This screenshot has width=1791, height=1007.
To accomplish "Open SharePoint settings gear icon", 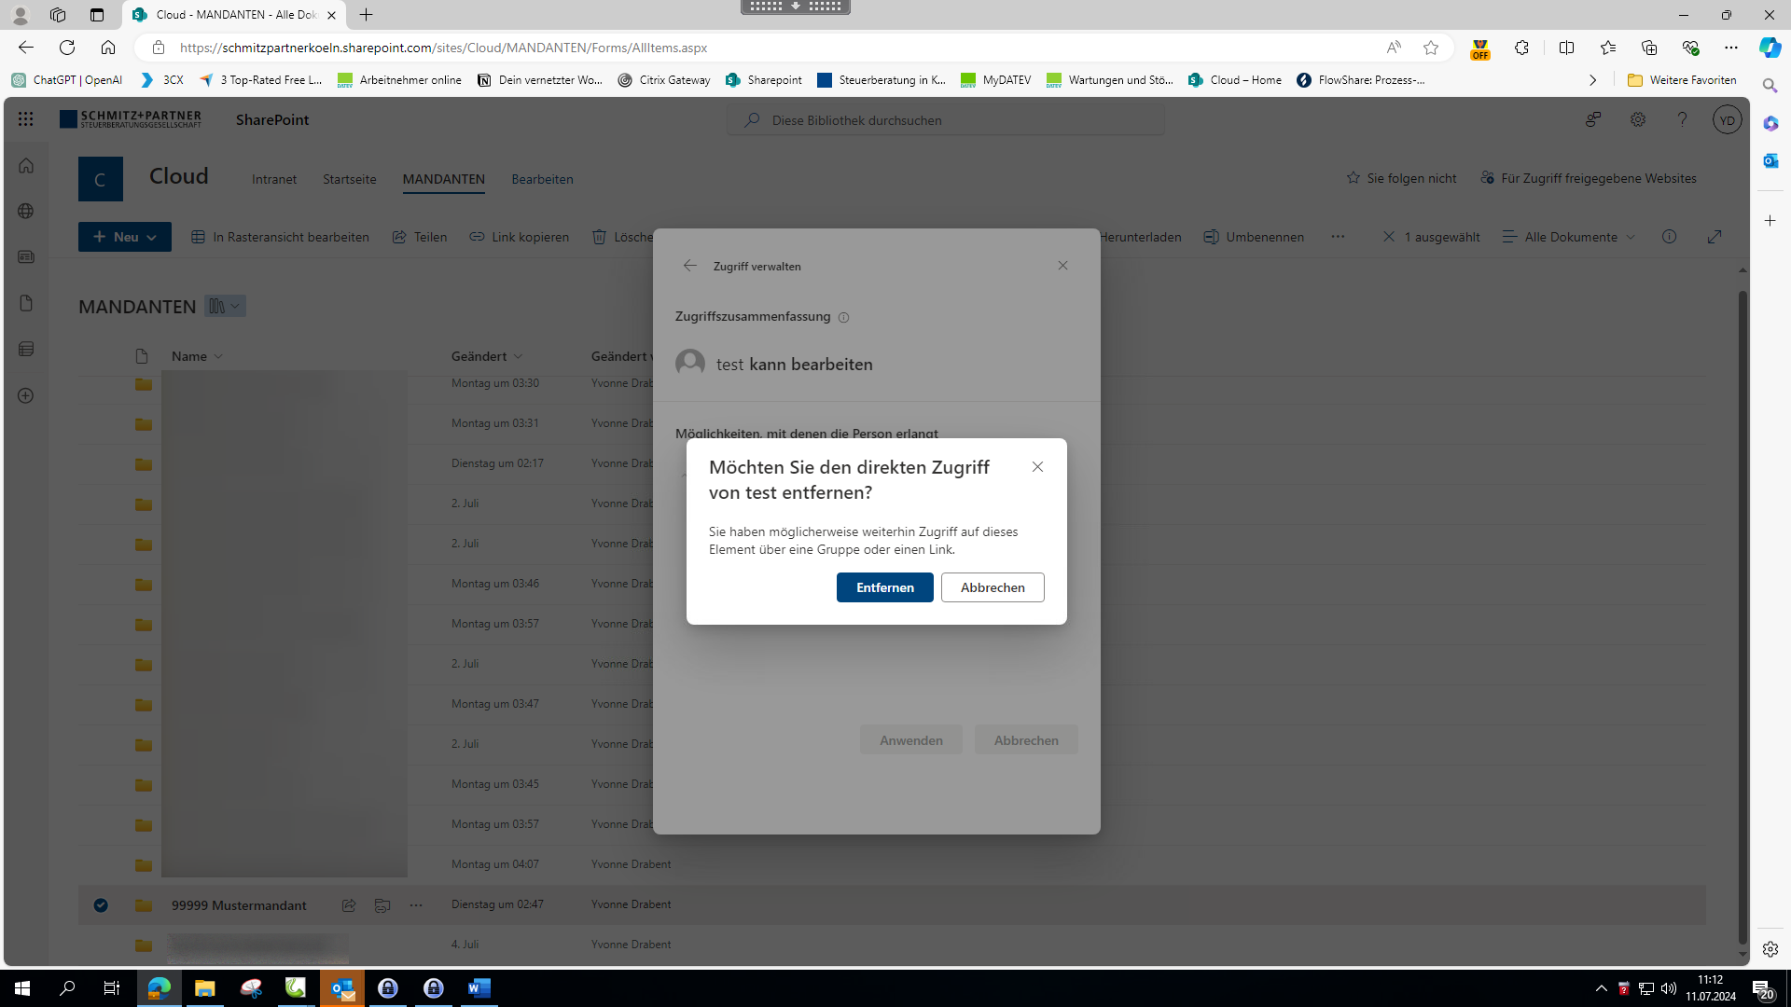I will pyautogui.click(x=1637, y=119).
